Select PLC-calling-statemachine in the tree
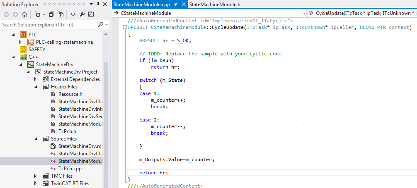417x188 pixels. point(65,42)
